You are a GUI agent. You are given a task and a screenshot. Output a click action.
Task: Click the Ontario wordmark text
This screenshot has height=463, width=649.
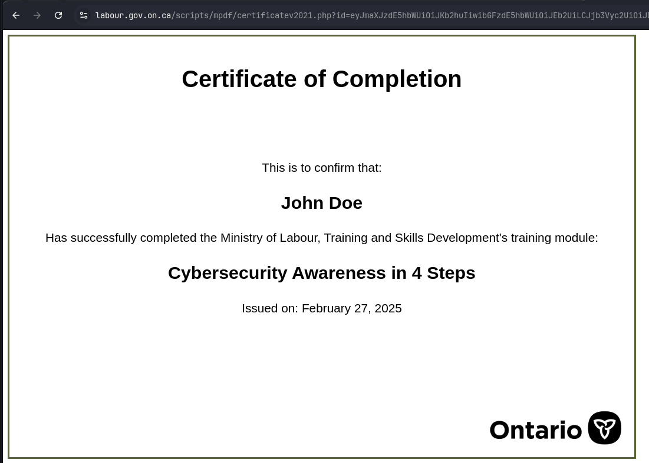[535, 430]
